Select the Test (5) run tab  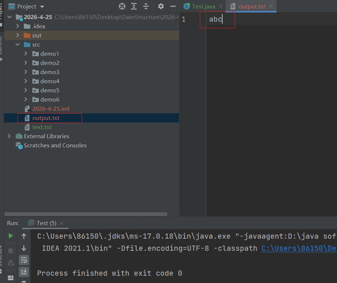coord(46,223)
